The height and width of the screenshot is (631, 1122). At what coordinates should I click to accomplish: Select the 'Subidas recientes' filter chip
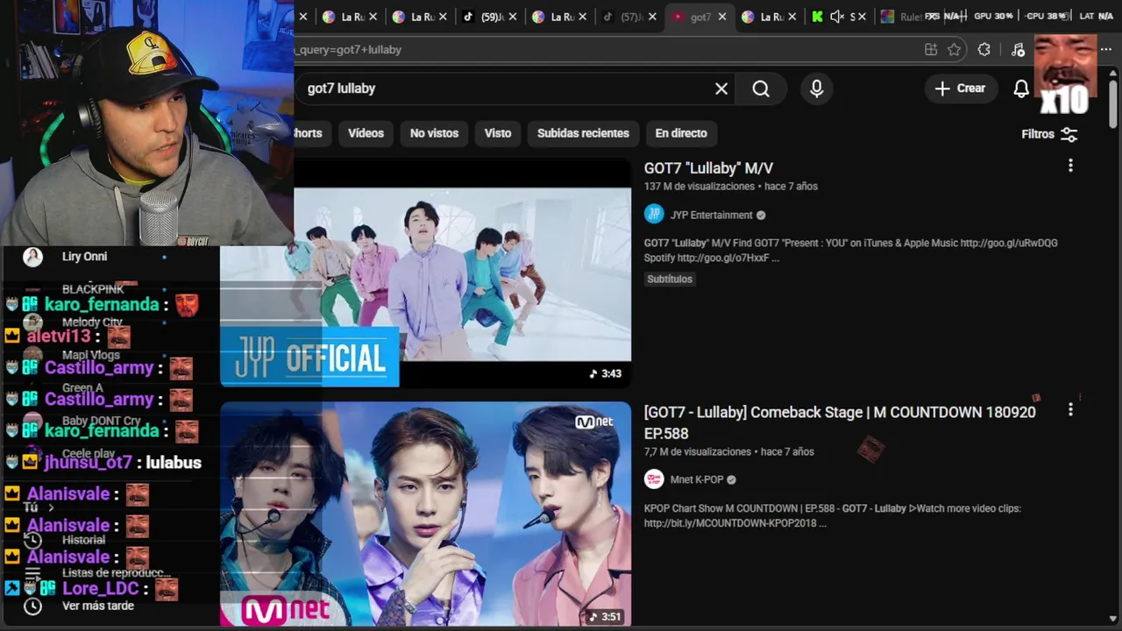point(583,133)
